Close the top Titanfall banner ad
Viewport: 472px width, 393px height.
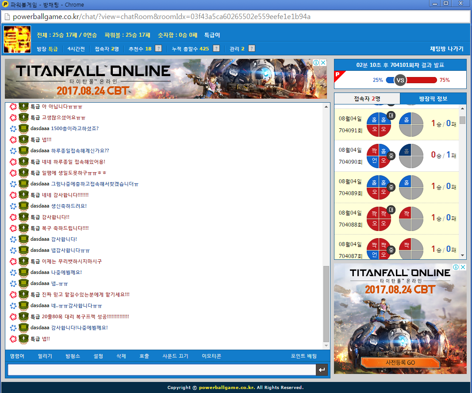coord(323,63)
